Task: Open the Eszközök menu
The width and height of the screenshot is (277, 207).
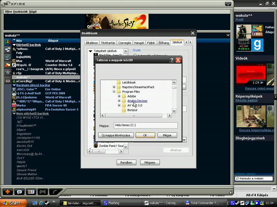Action: (x=20, y=11)
